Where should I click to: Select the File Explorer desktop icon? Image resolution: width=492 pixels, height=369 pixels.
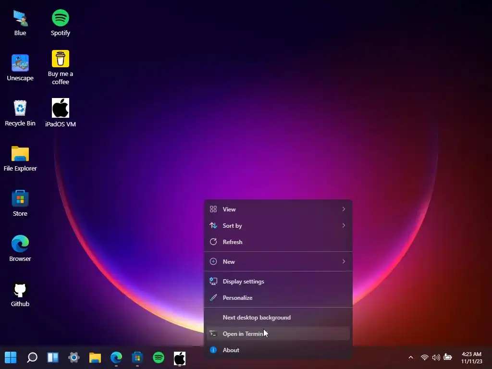pyautogui.click(x=20, y=159)
